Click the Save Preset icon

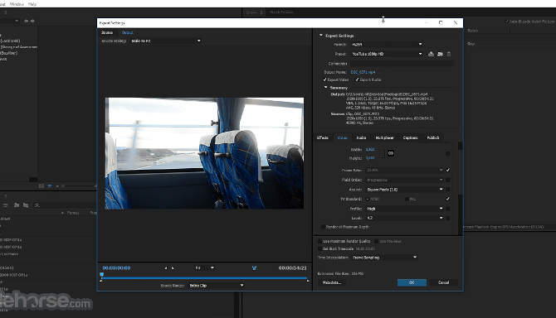coord(431,54)
